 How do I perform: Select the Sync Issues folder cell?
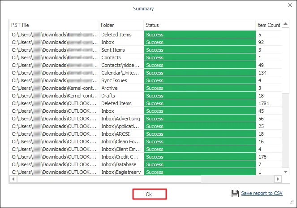point(121,80)
